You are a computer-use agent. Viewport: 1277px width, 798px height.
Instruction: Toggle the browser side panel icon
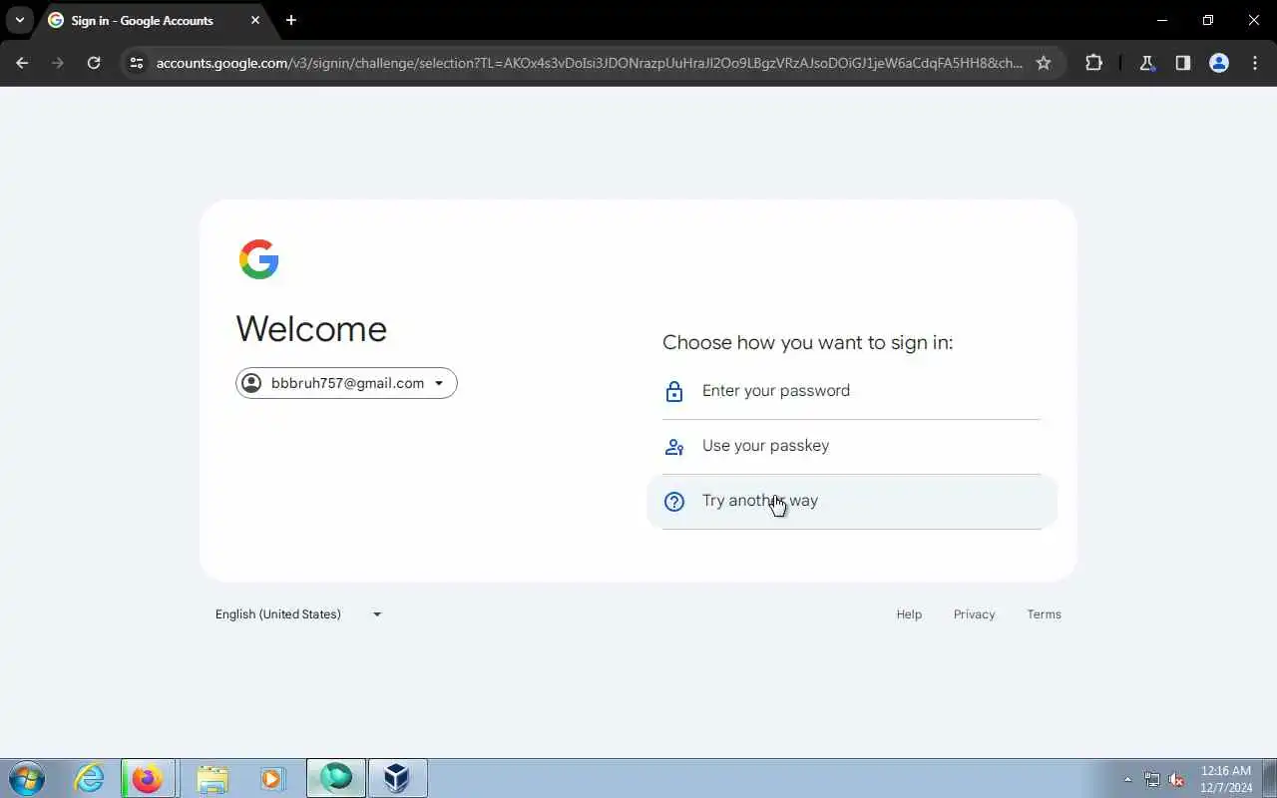pyautogui.click(x=1183, y=63)
